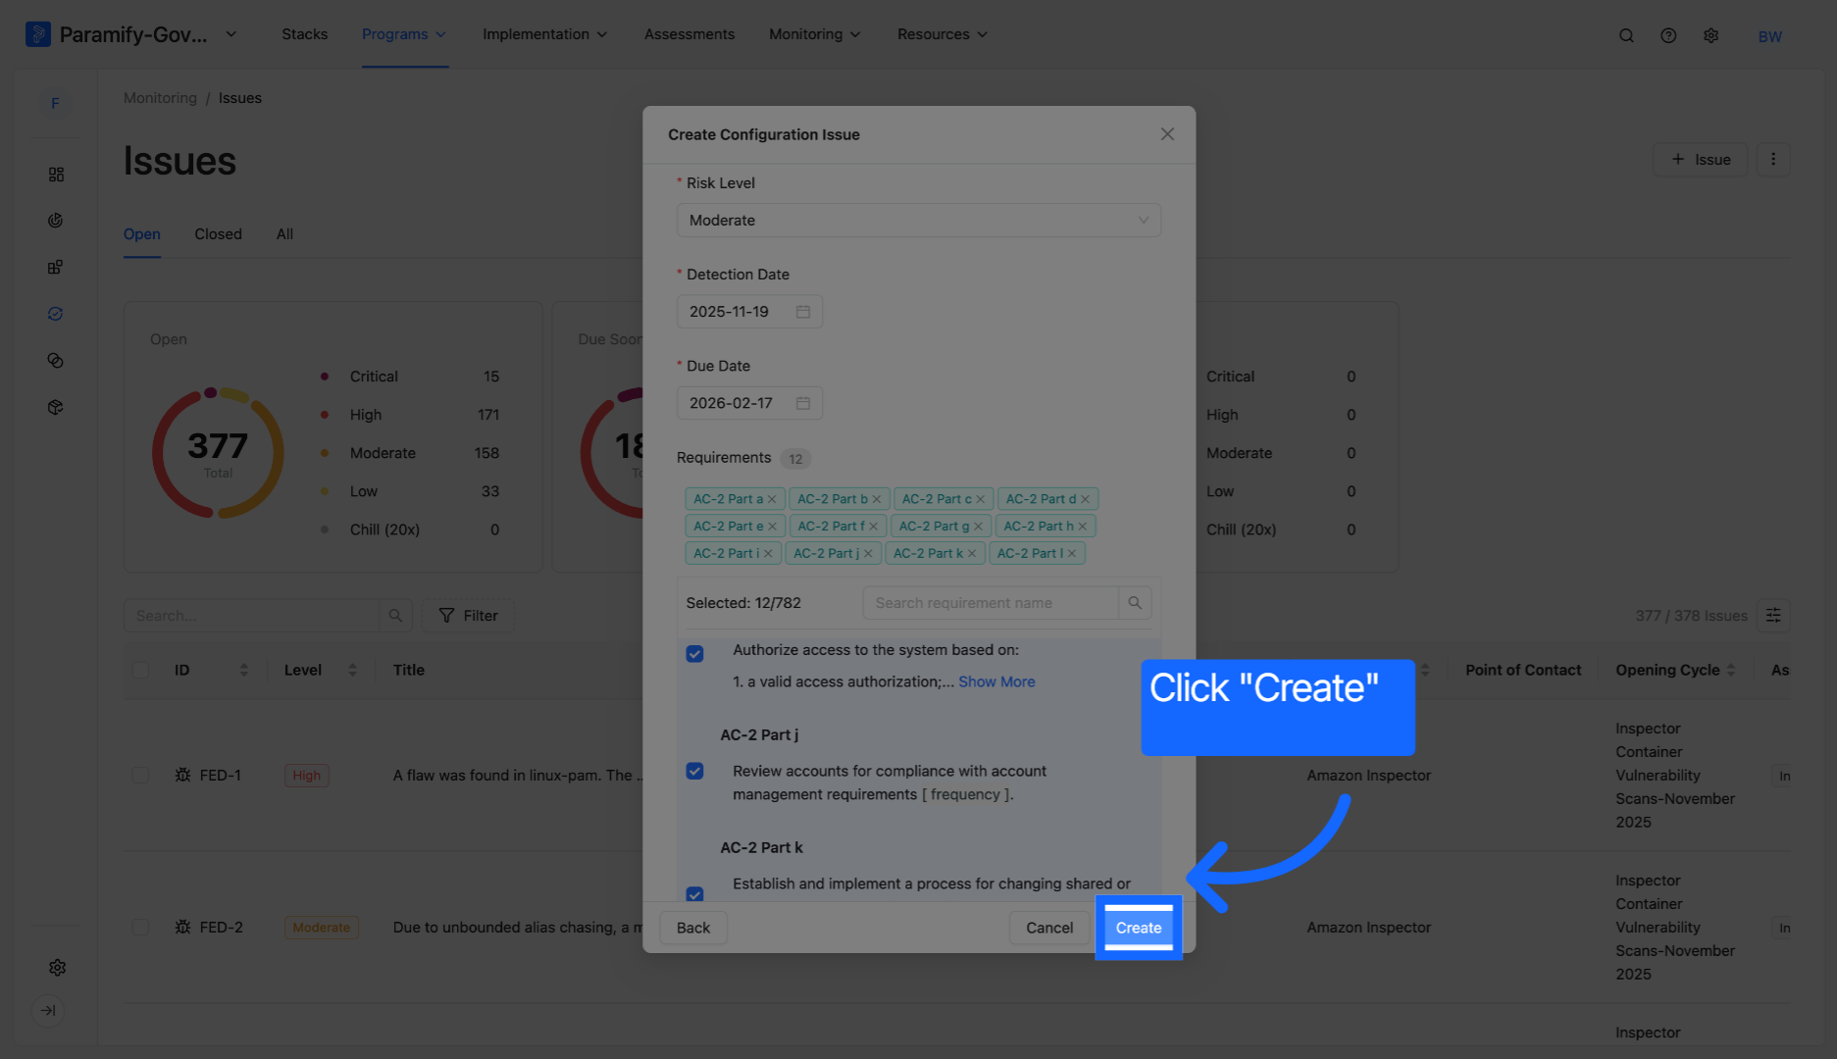Open the sidebar settings gear at bottom

57,968
